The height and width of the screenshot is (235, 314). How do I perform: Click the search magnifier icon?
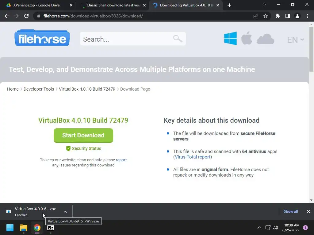click(178, 38)
